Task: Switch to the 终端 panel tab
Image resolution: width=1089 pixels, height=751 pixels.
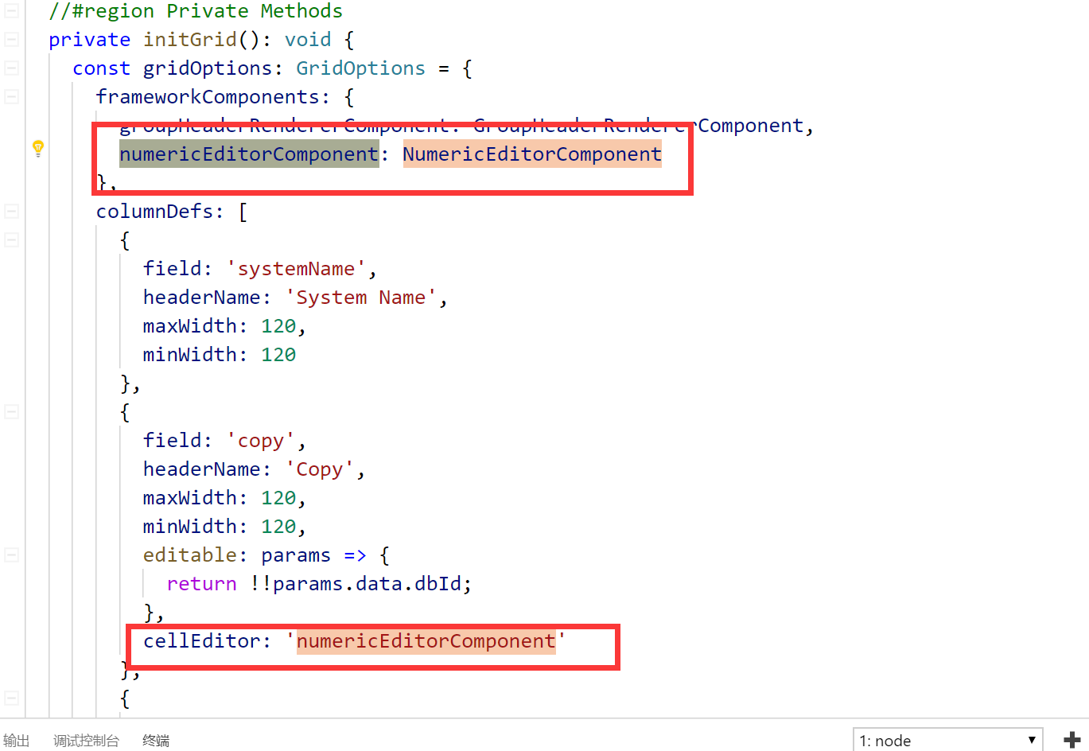Action: 155,740
